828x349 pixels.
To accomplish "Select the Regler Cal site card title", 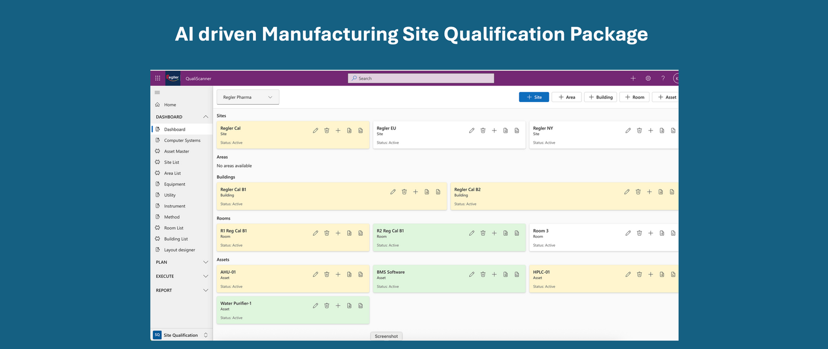I will (x=230, y=128).
